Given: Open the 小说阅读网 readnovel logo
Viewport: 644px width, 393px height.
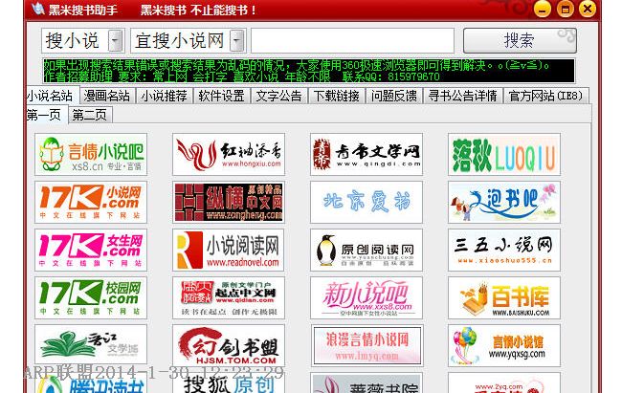Looking at the screenshot, I should (x=229, y=250).
